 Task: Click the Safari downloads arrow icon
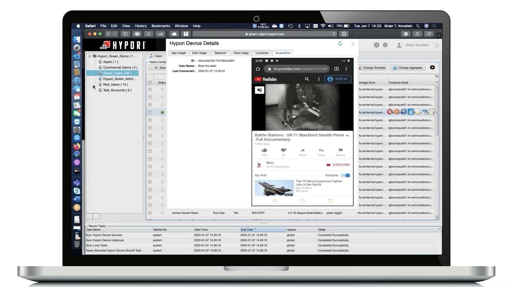[406, 34]
